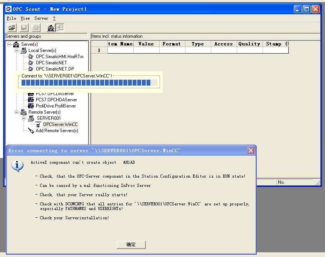
Task: Click the Quality column header
Action: (249, 44)
